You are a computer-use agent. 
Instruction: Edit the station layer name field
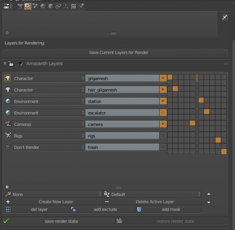(x=122, y=101)
